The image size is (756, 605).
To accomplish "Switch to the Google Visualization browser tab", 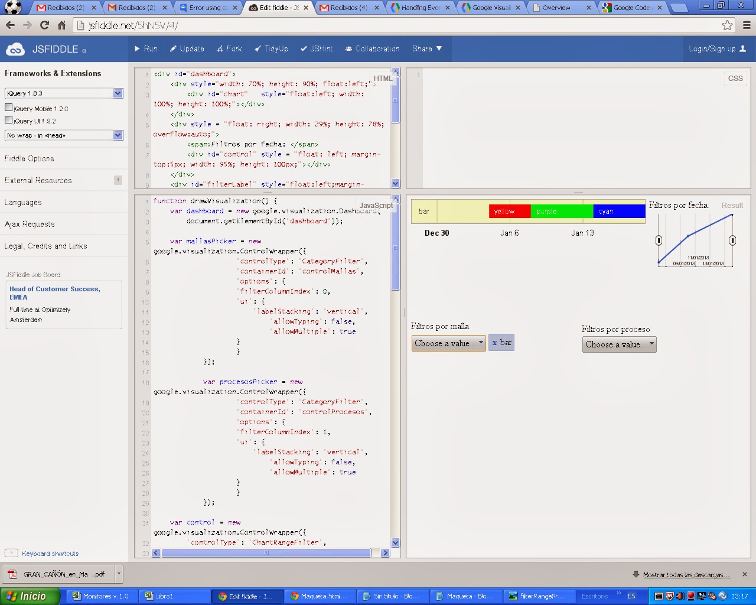I will tap(490, 8).
